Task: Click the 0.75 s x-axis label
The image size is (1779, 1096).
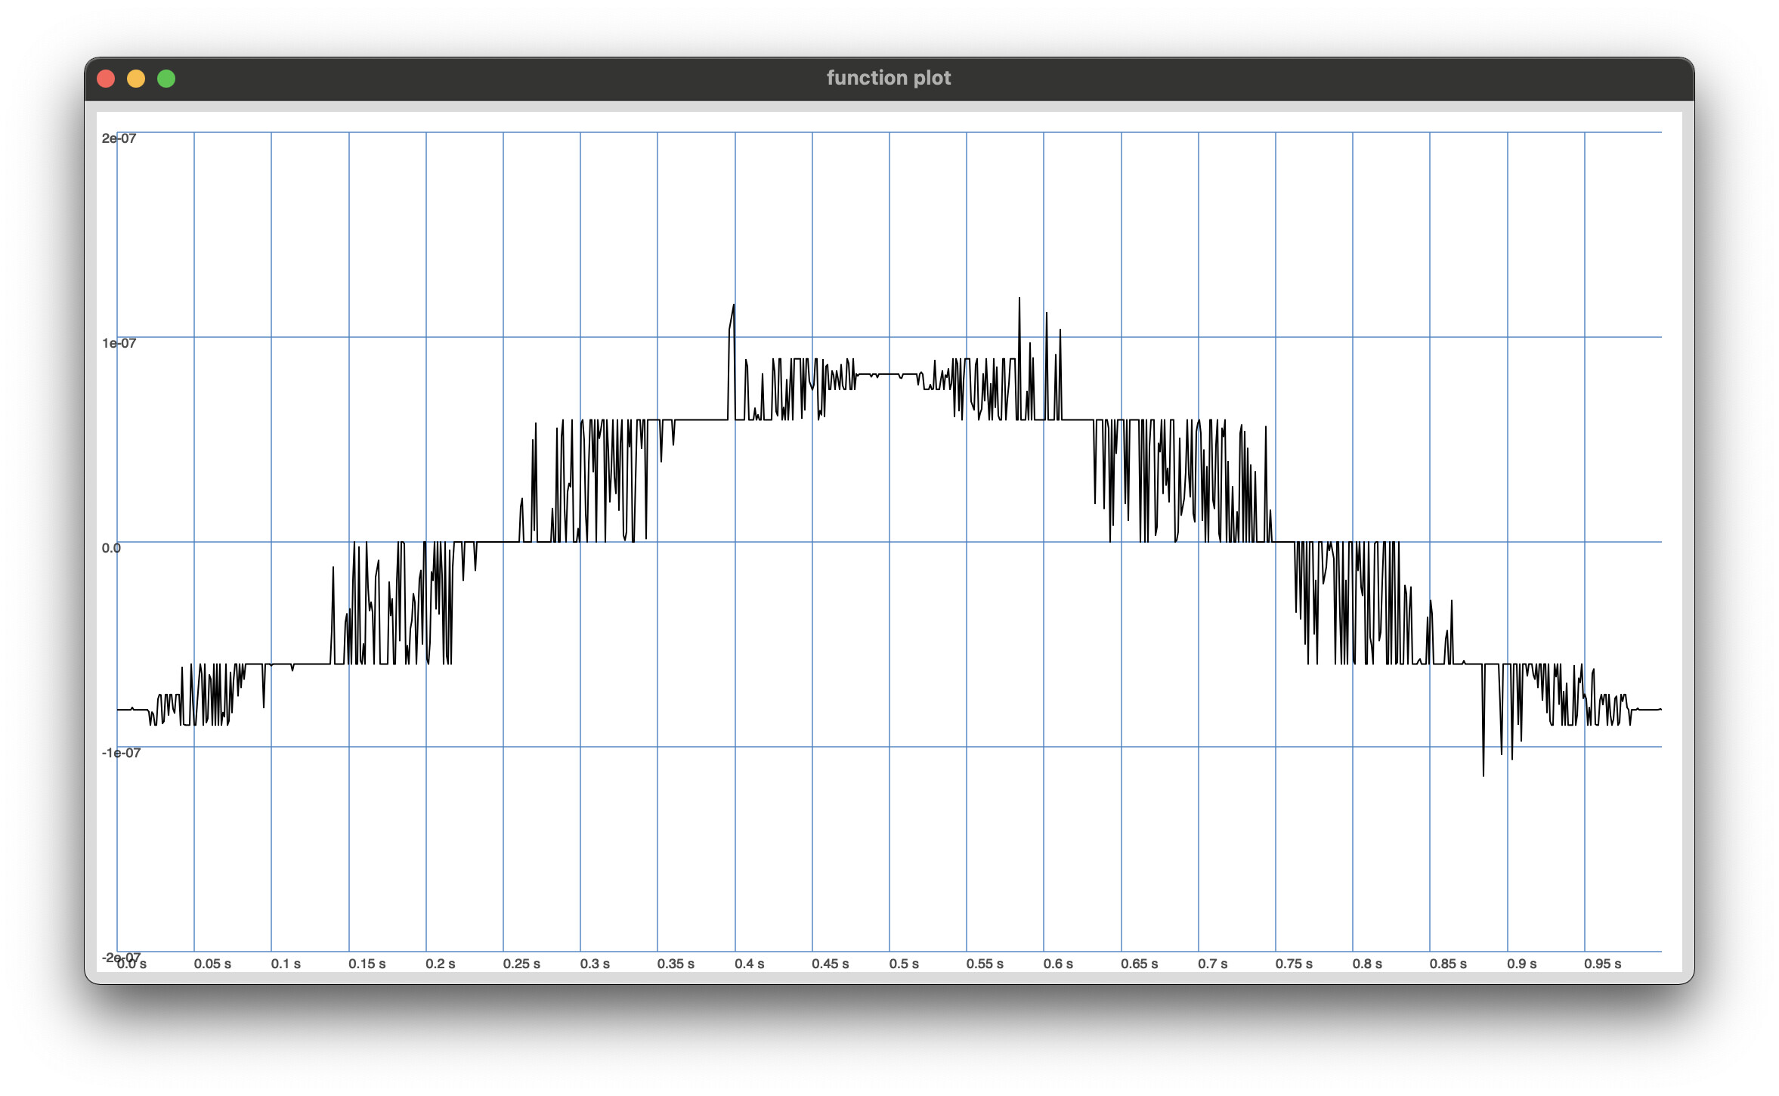Action: point(1294,964)
